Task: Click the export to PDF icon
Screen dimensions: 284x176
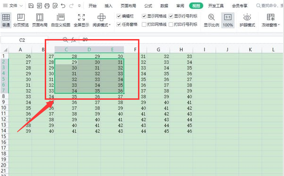Action: click(39, 6)
